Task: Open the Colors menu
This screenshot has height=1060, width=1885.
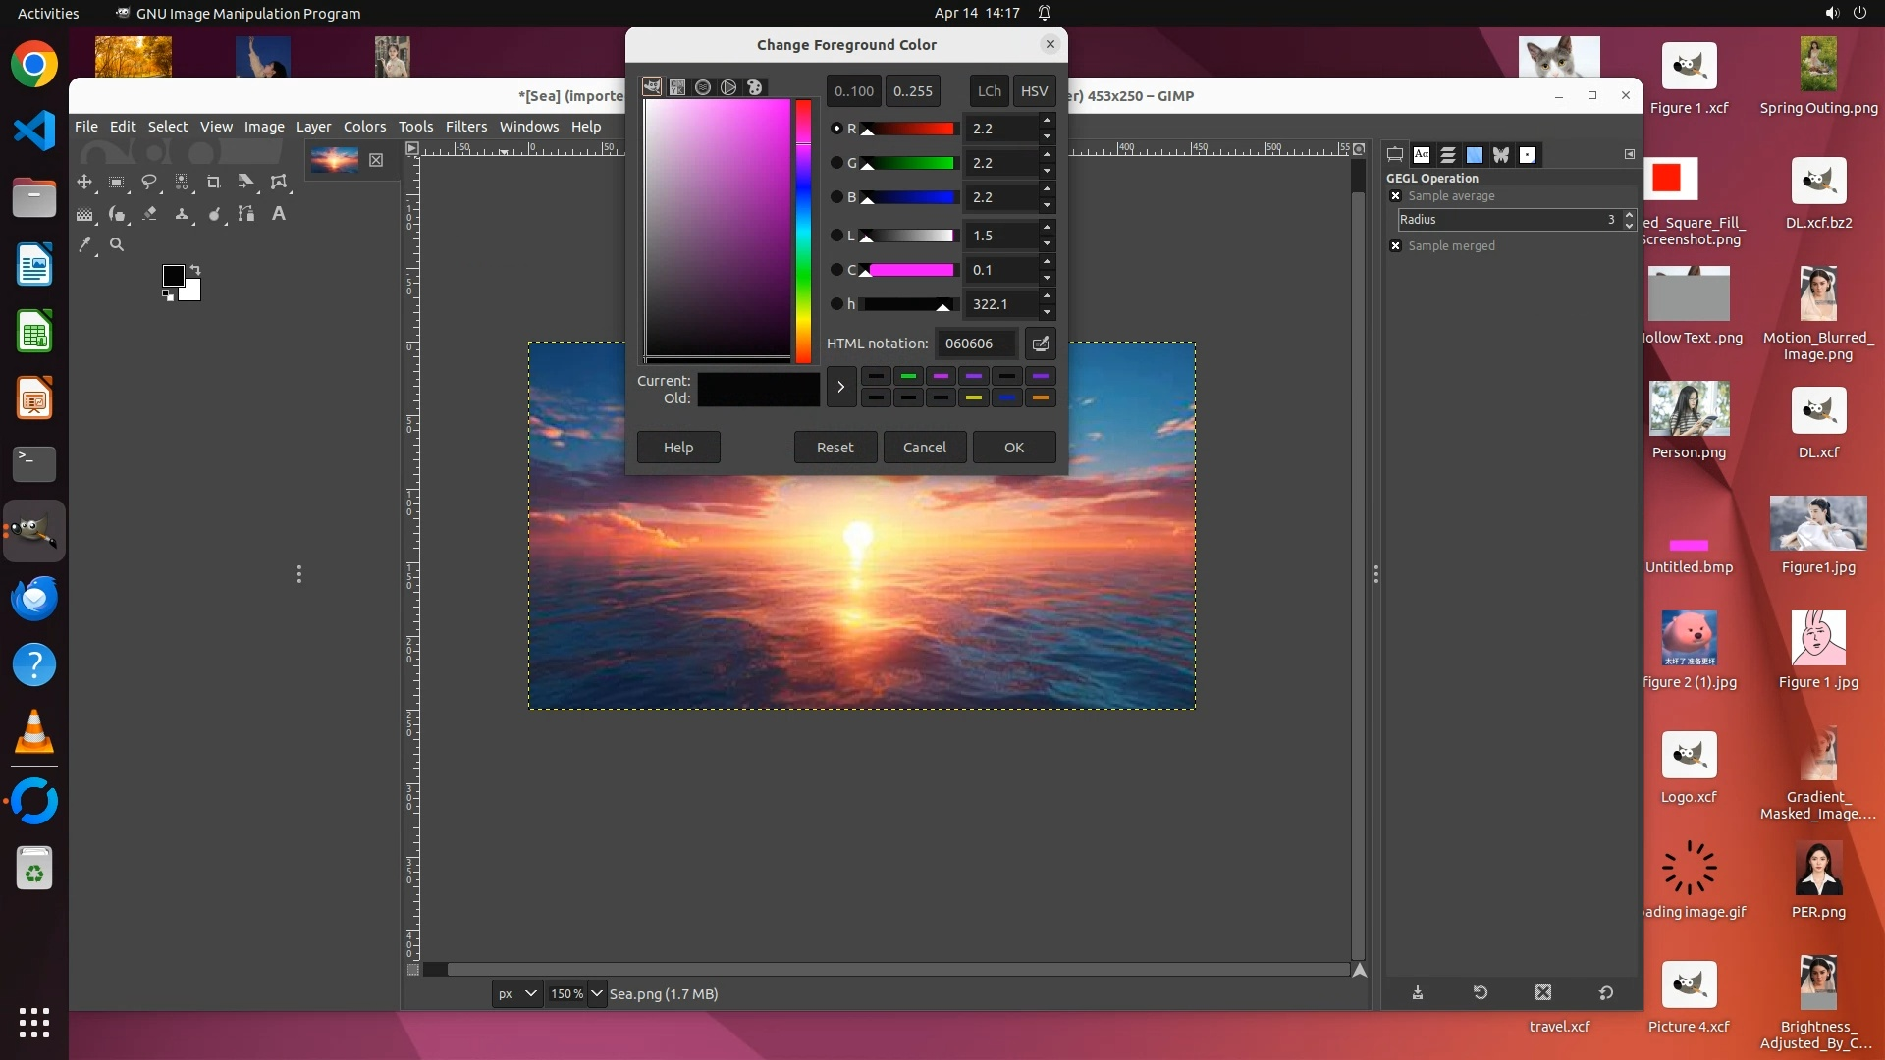Action: (364, 127)
